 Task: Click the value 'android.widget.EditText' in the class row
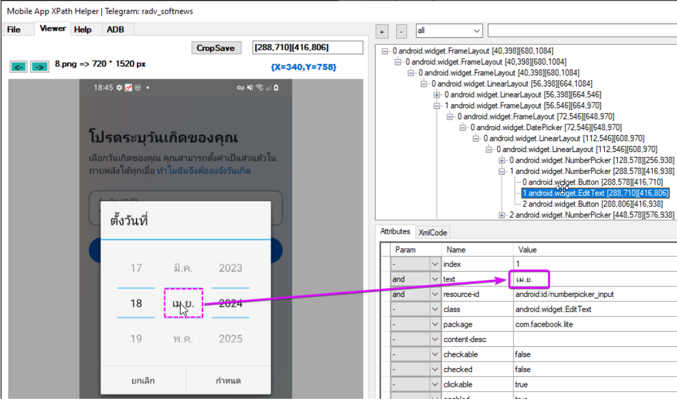coord(553,309)
